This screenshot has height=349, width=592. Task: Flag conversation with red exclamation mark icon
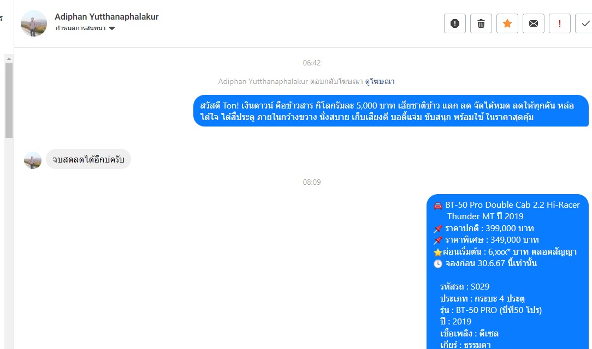click(x=560, y=23)
